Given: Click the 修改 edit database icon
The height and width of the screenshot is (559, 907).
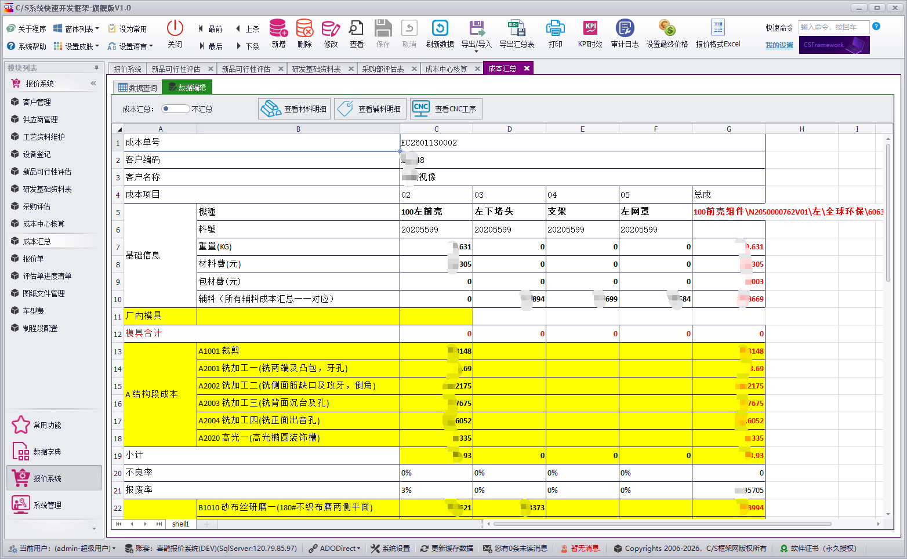Looking at the screenshot, I should [x=331, y=28].
